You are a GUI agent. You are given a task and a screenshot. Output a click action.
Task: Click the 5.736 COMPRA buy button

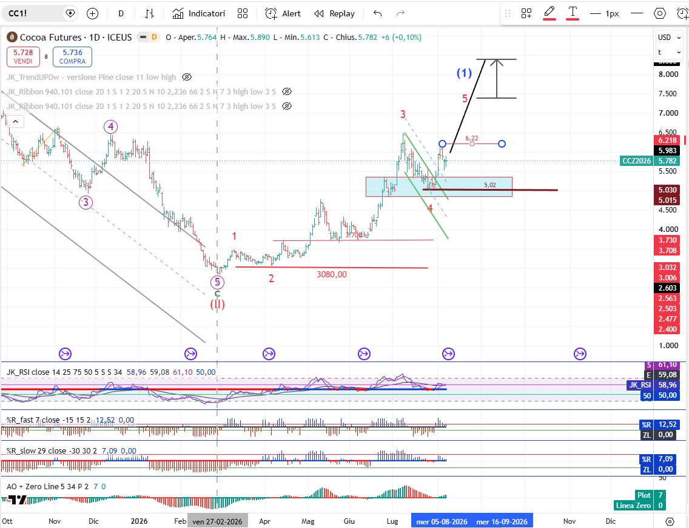pyautogui.click(x=73, y=56)
